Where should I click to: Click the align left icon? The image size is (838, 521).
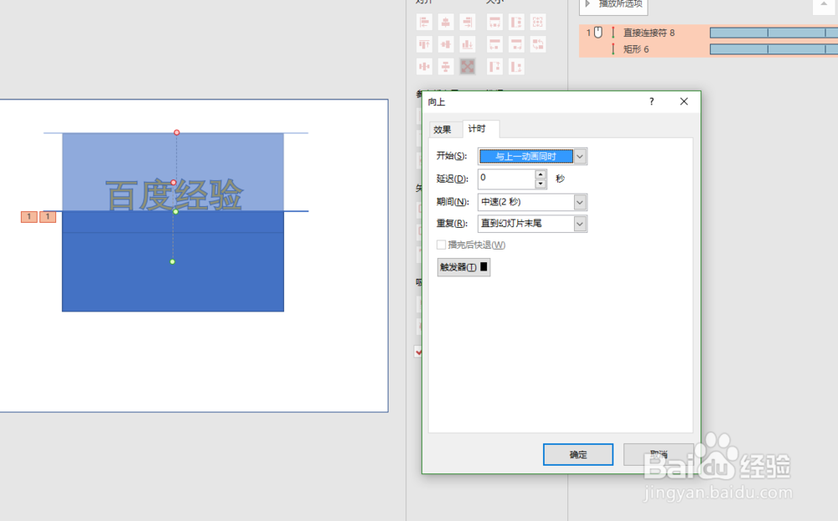[x=424, y=22]
